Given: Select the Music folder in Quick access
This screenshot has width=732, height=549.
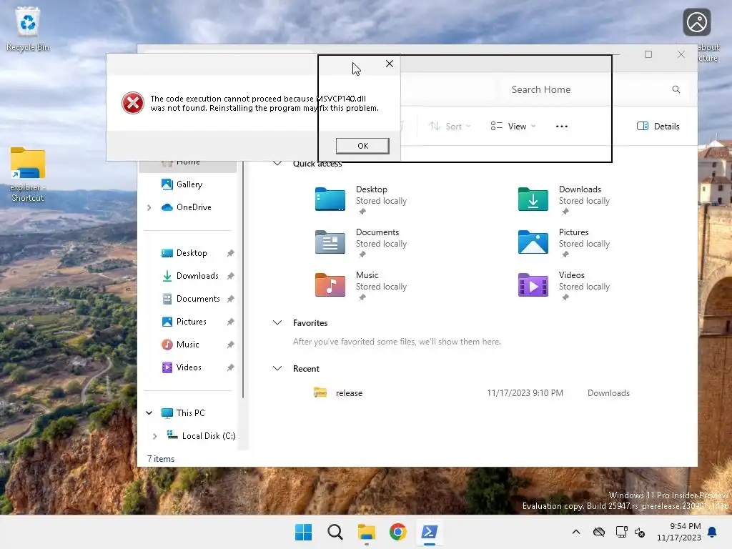Looking at the screenshot, I should click(x=361, y=286).
